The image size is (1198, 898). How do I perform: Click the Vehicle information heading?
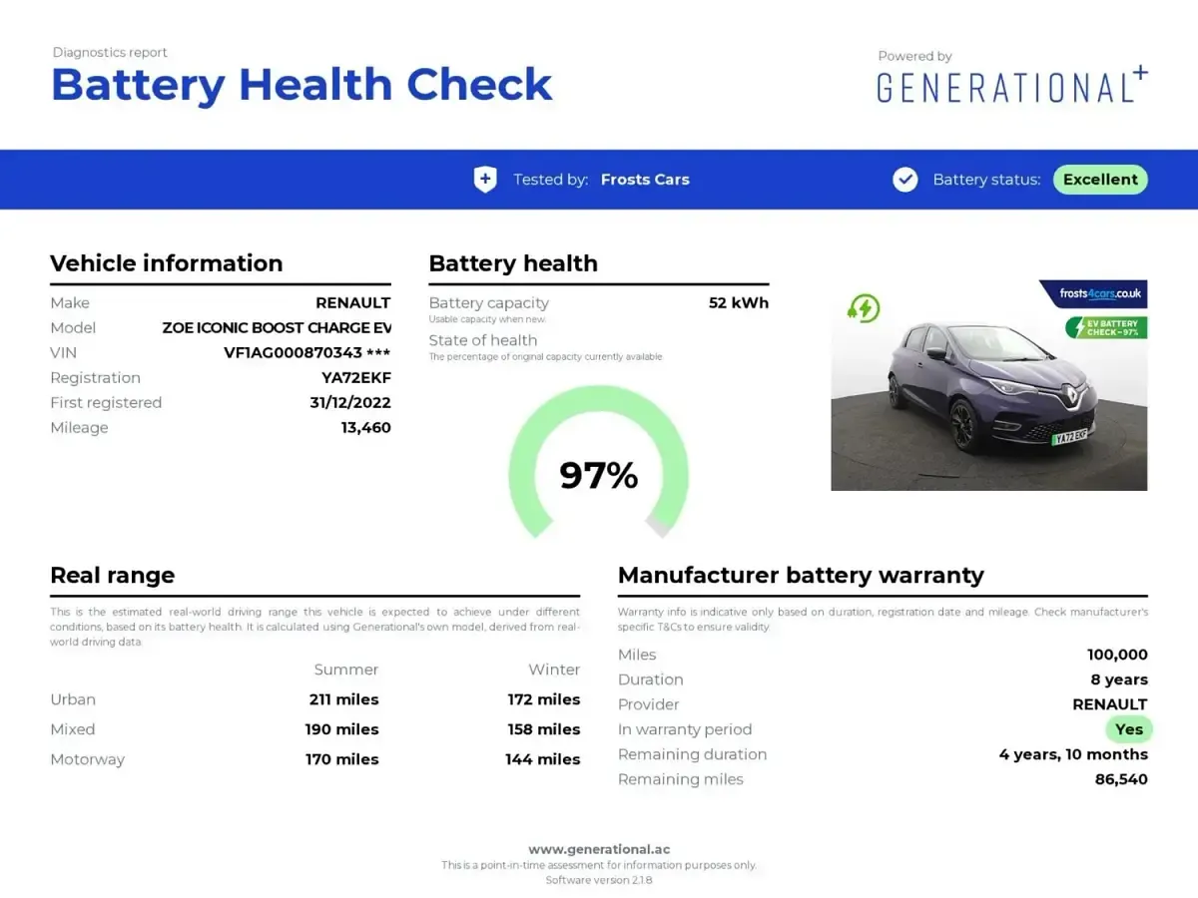click(167, 263)
